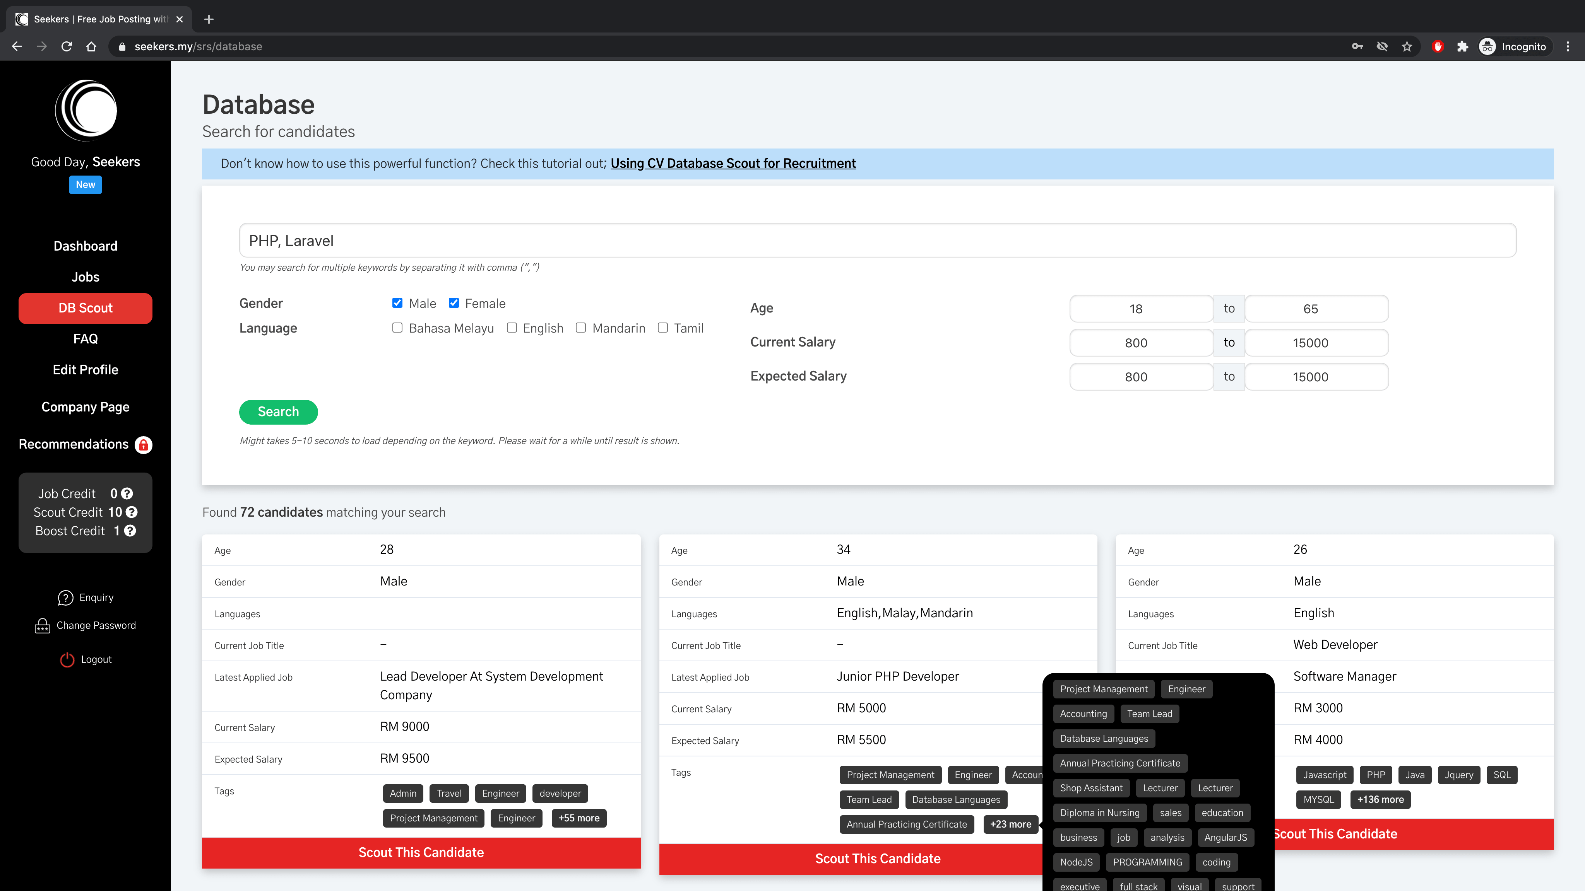The image size is (1585, 891).
Task: Click the Recommendations sidebar item
Action: click(73, 445)
